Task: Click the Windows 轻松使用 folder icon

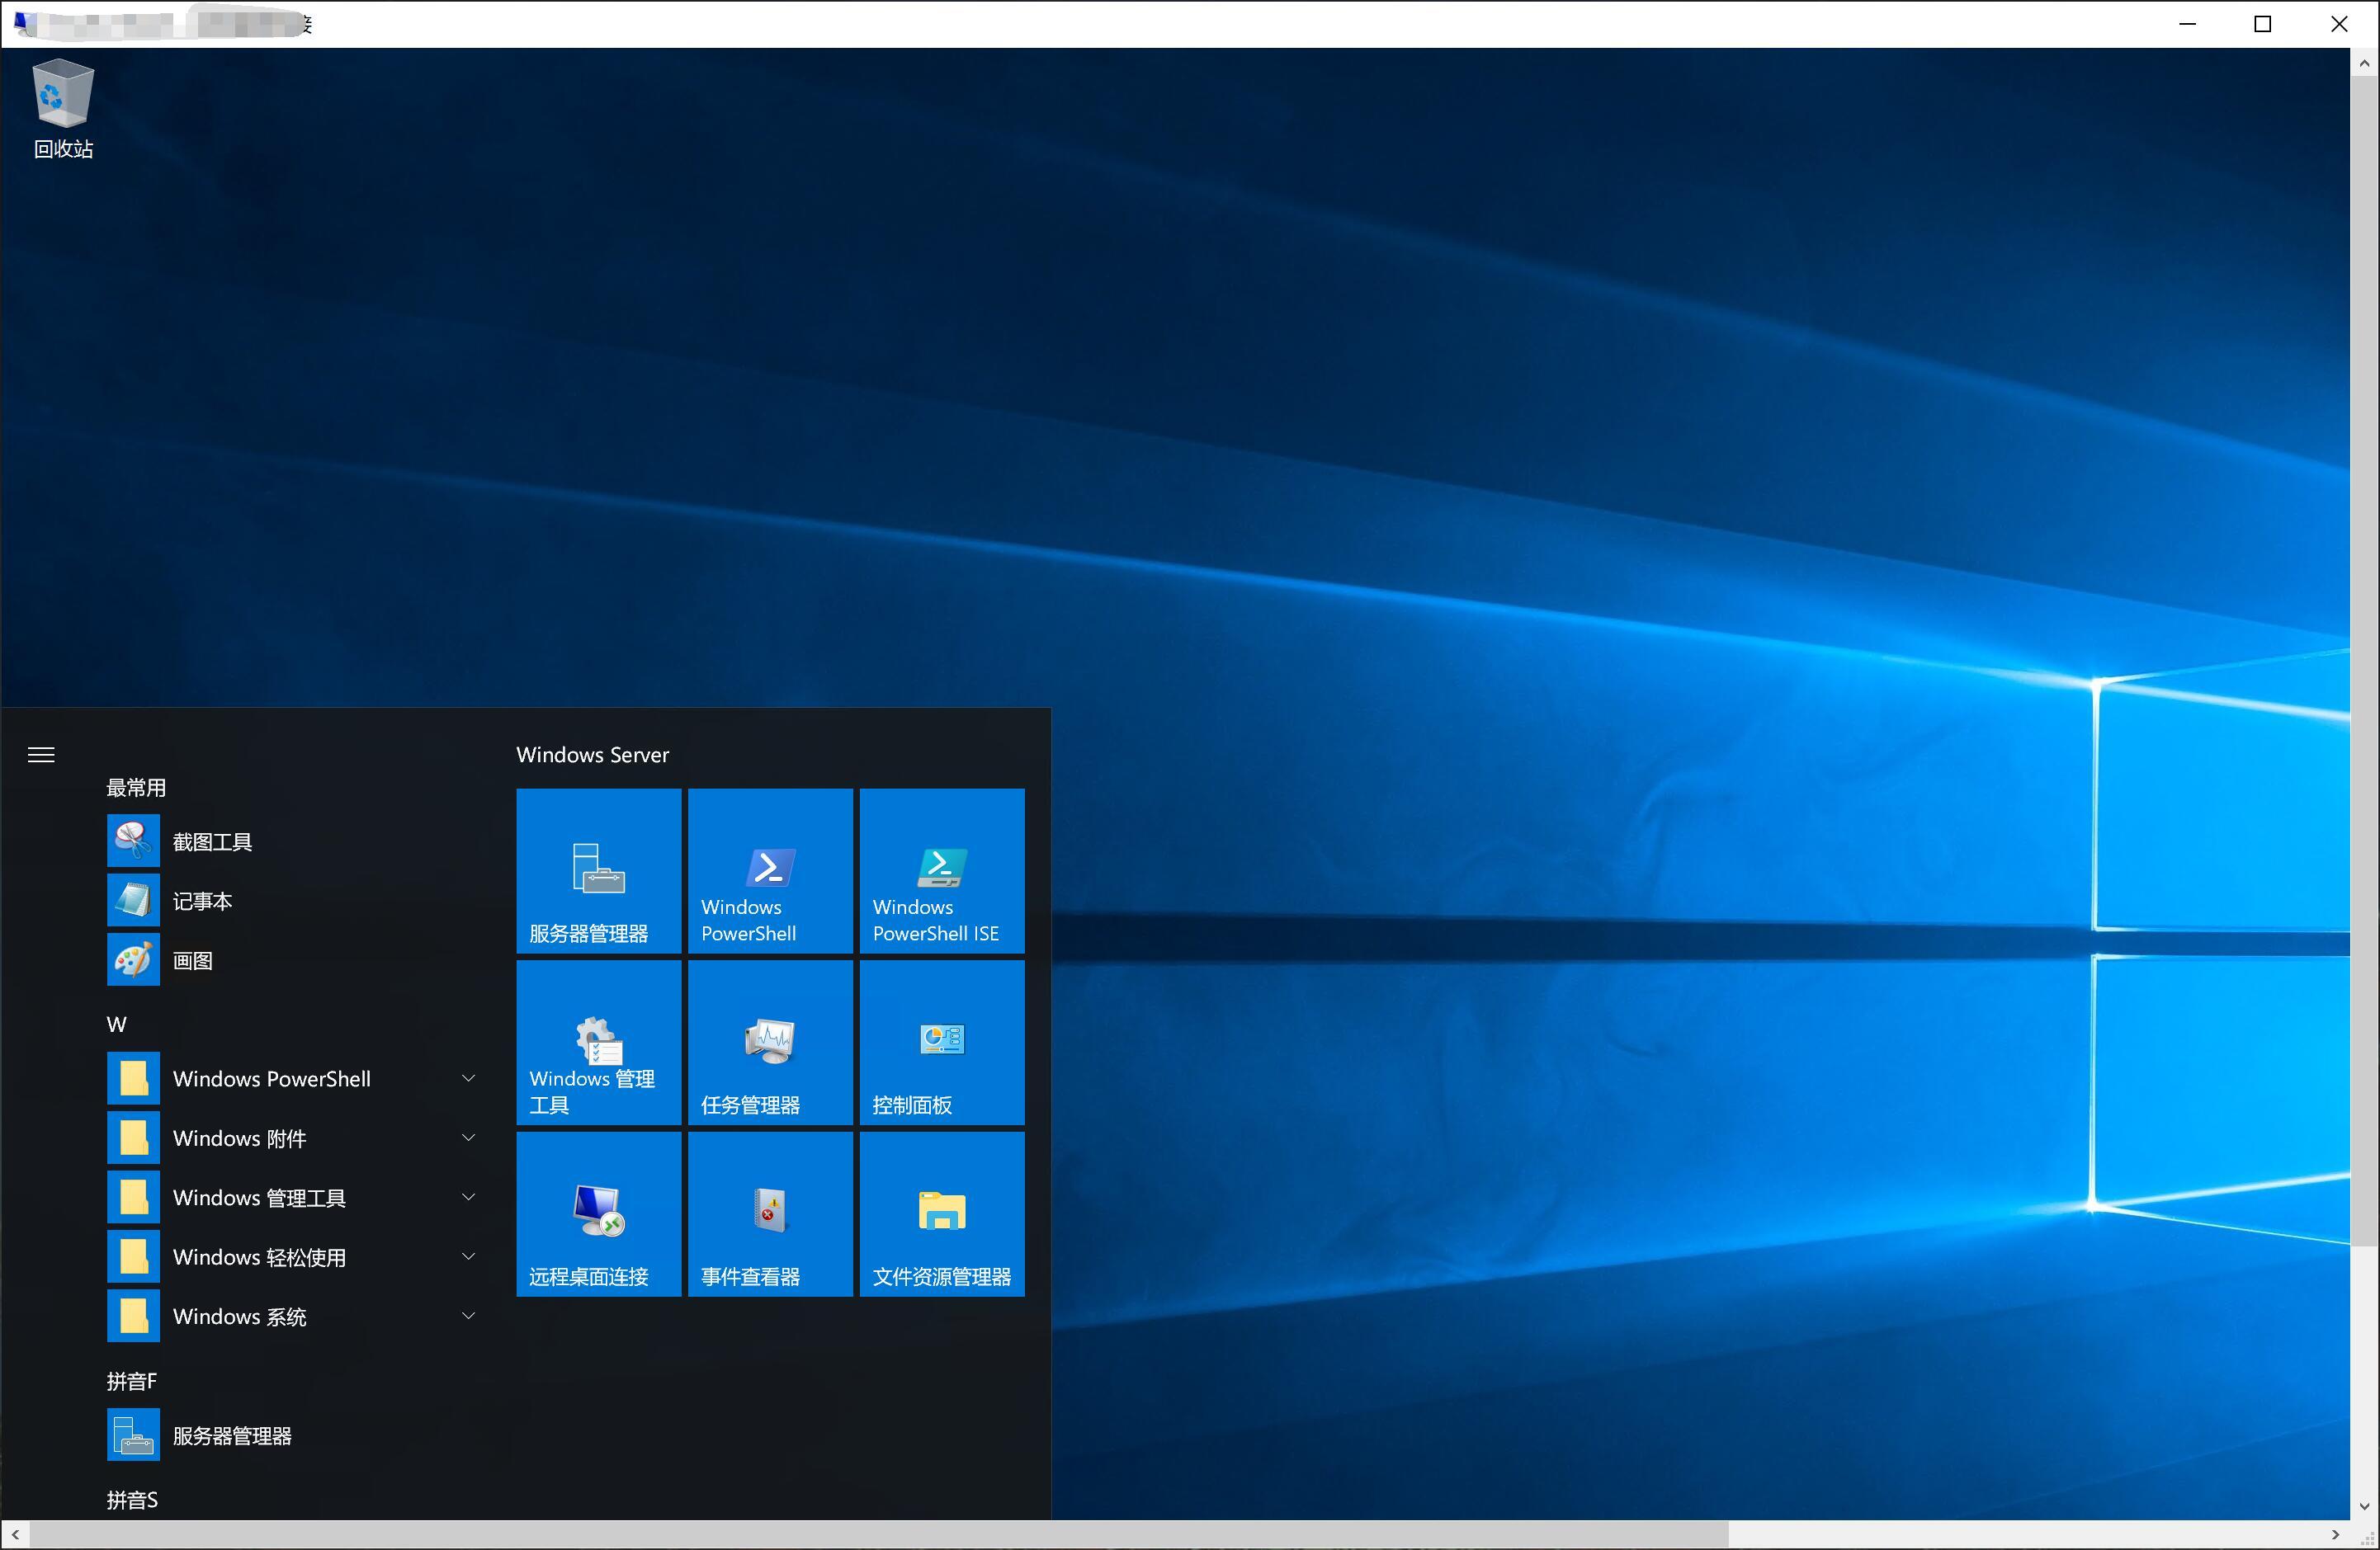Action: coord(133,1257)
